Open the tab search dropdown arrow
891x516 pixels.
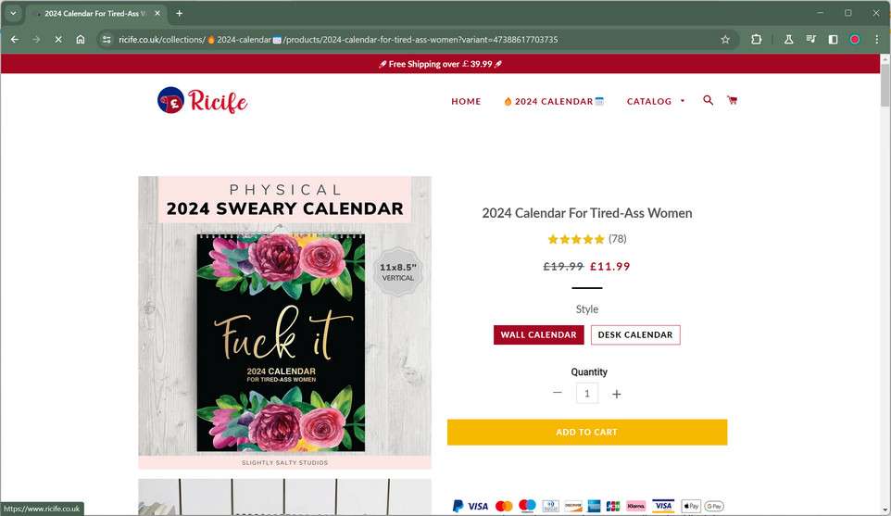14,13
